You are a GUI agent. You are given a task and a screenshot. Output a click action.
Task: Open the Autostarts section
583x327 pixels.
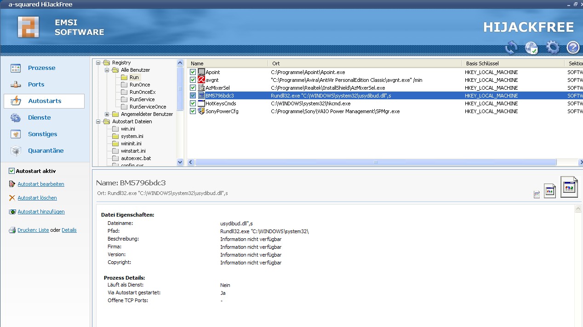(45, 101)
